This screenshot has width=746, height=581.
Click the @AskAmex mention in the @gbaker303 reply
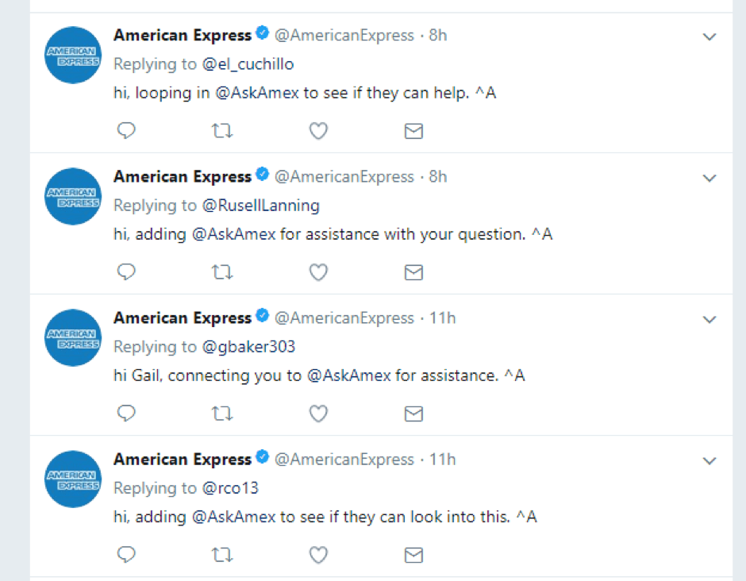click(x=348, y=375)
